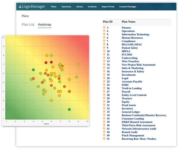This screenshot has height=149, width=179.
Task: Click the plus icon beside Inventory
Action: click(x=104, y=108)
